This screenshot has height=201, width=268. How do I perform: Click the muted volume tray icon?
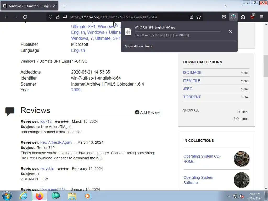[x=242, y=196]
